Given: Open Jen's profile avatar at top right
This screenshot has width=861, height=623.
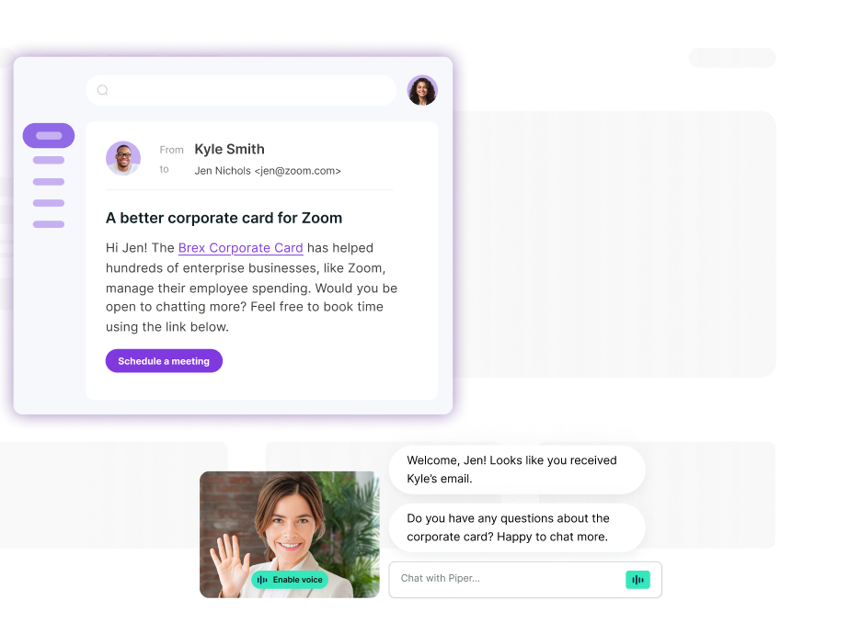Looking at the screenshot, I should 422,90.
